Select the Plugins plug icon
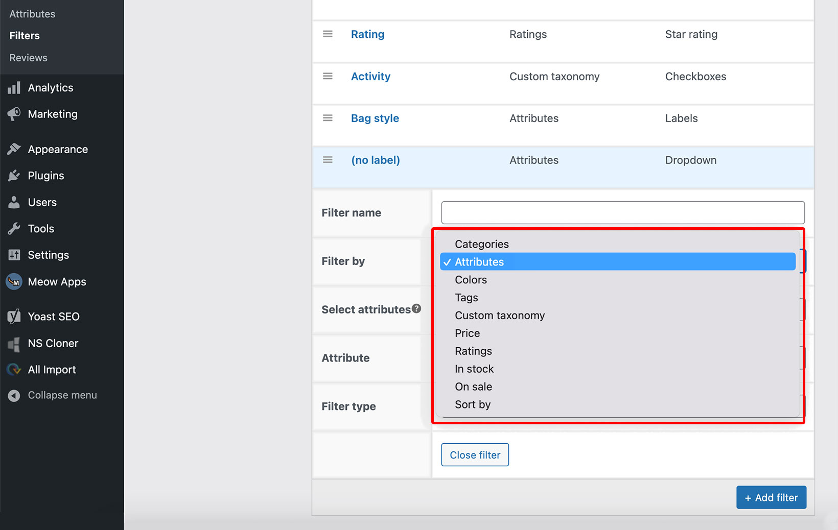838x530 pixels. click(14, 175)
